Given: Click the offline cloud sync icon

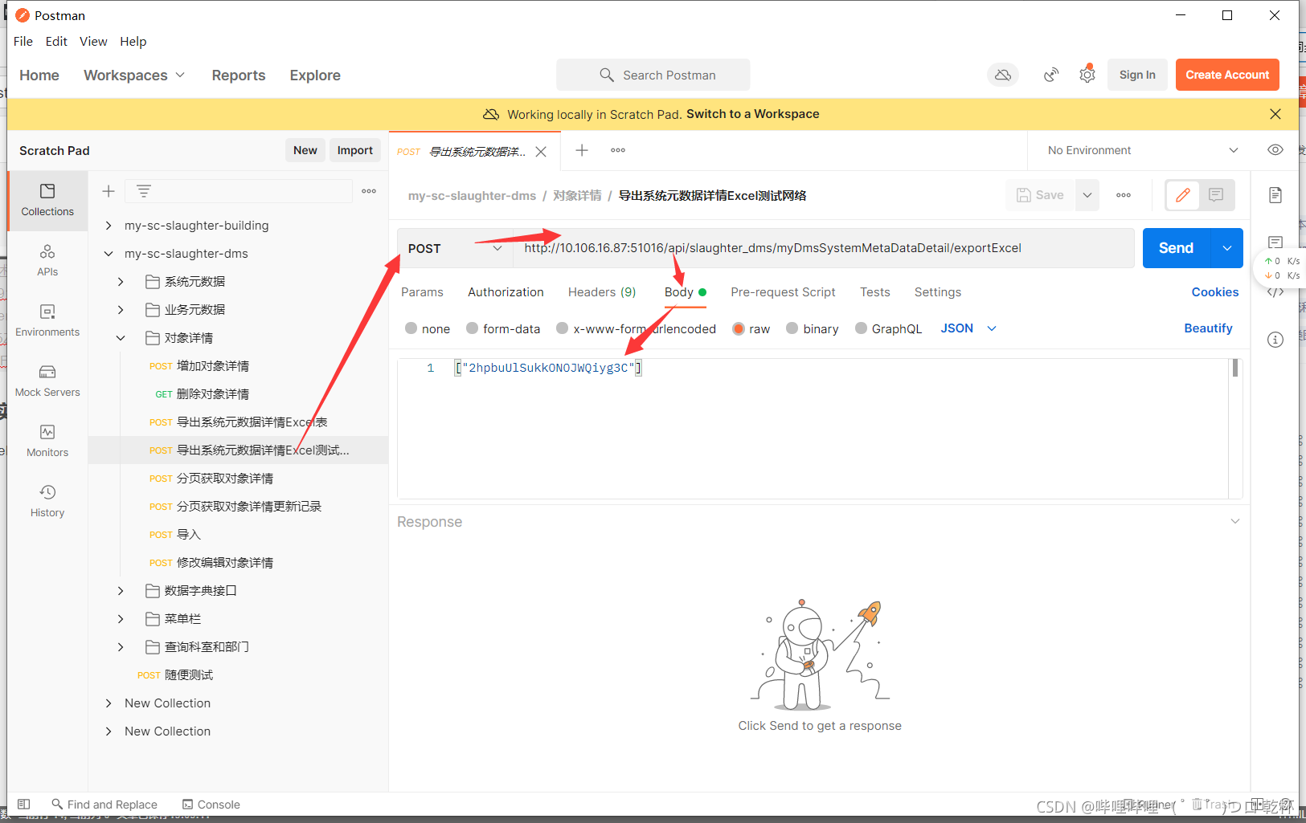Looking at the screenshot, I should 1003,75.
